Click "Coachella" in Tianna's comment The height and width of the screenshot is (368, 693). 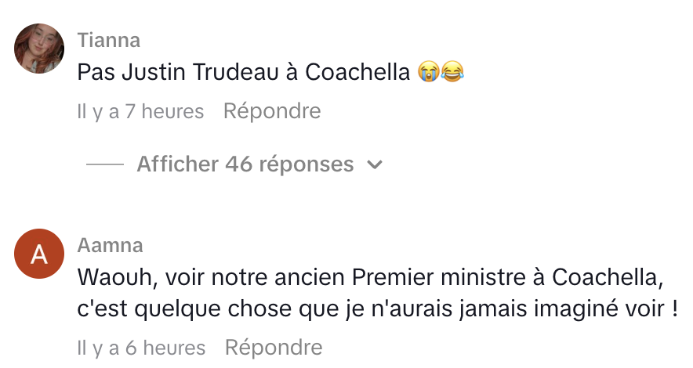pyautogui.click(x=357, y=72)
